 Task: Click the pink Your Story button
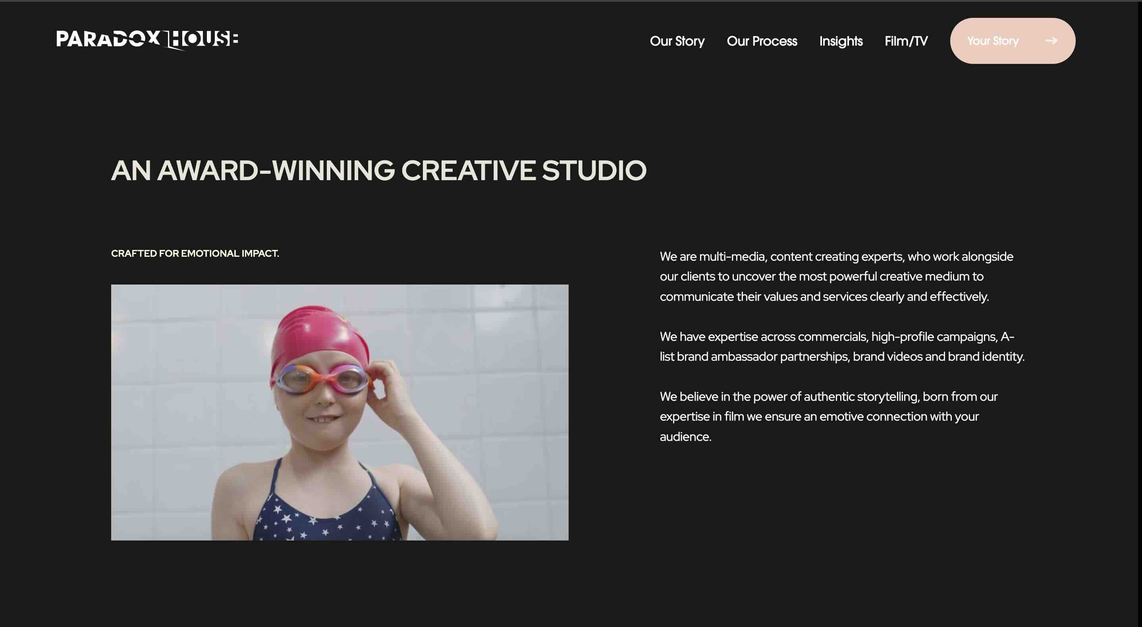[1013, 41]
